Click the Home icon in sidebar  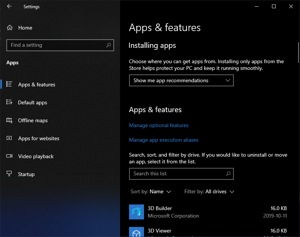pos(10,28)
